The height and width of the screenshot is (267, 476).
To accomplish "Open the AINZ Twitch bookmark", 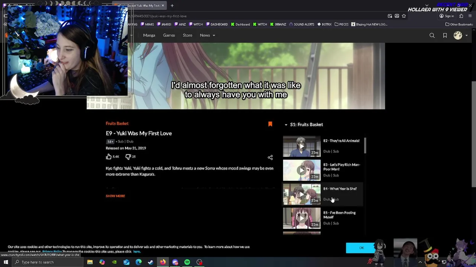I will coord(180,24).
